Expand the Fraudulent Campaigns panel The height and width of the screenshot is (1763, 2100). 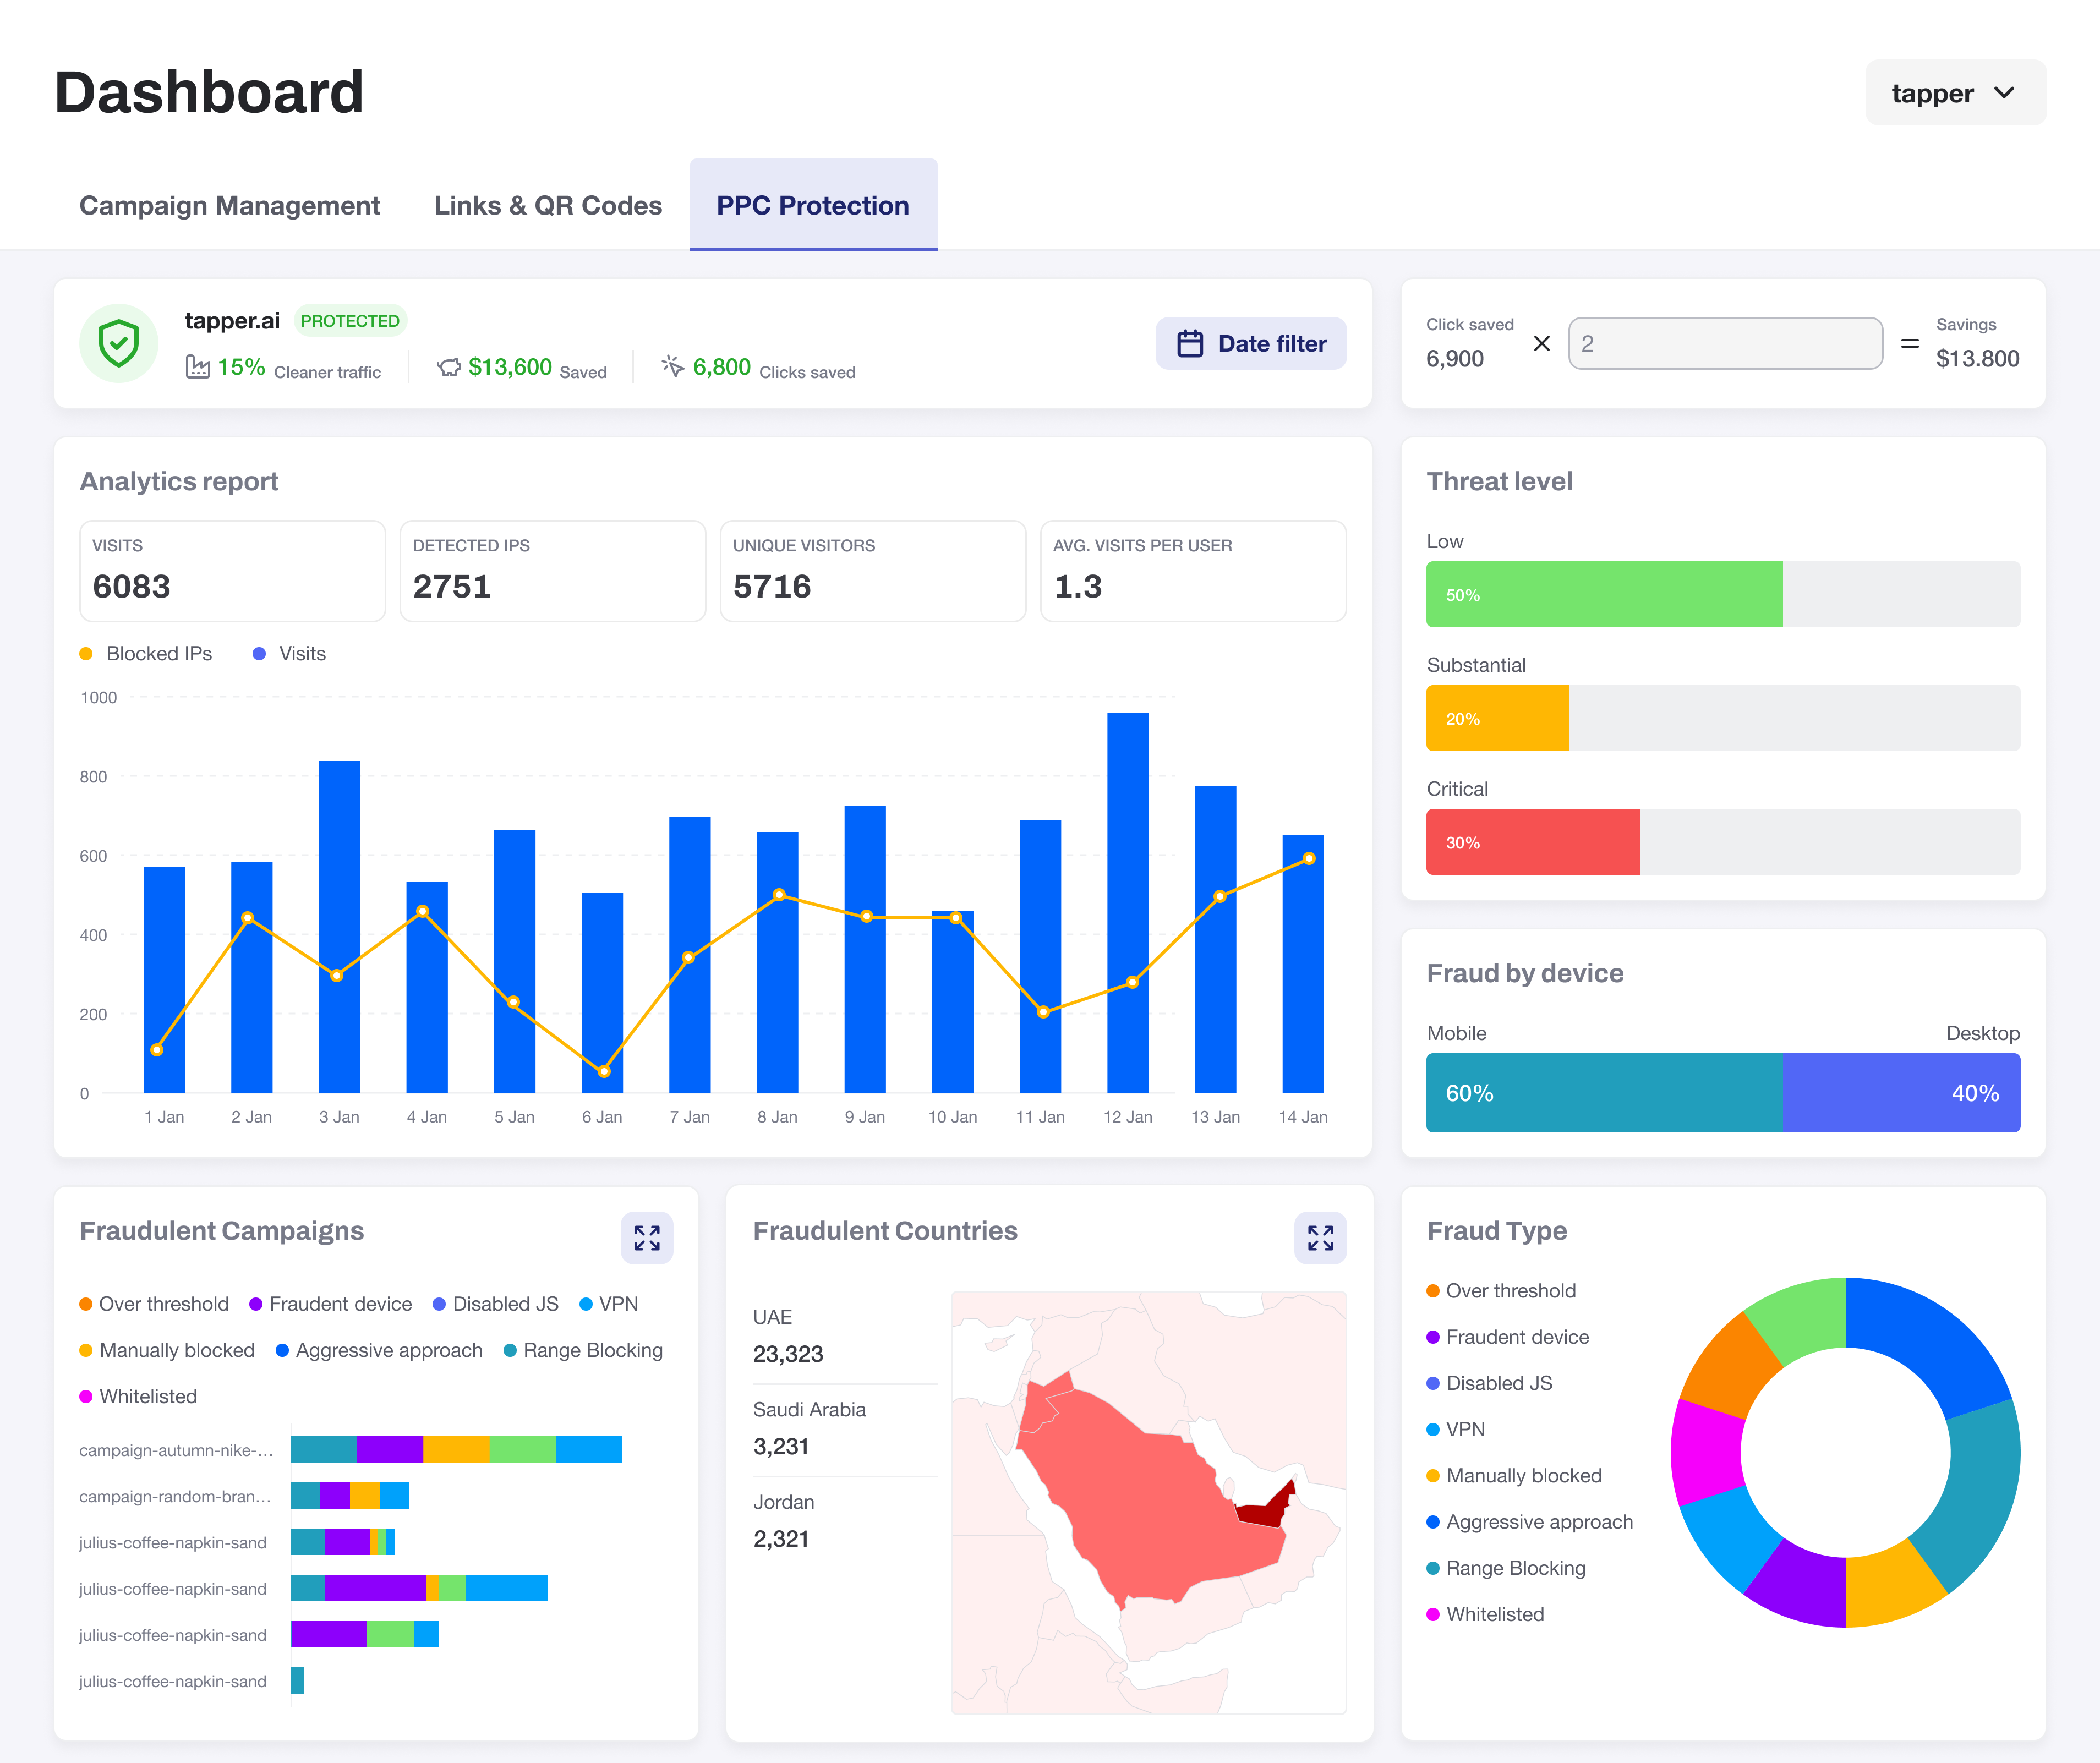[647, 1238]
